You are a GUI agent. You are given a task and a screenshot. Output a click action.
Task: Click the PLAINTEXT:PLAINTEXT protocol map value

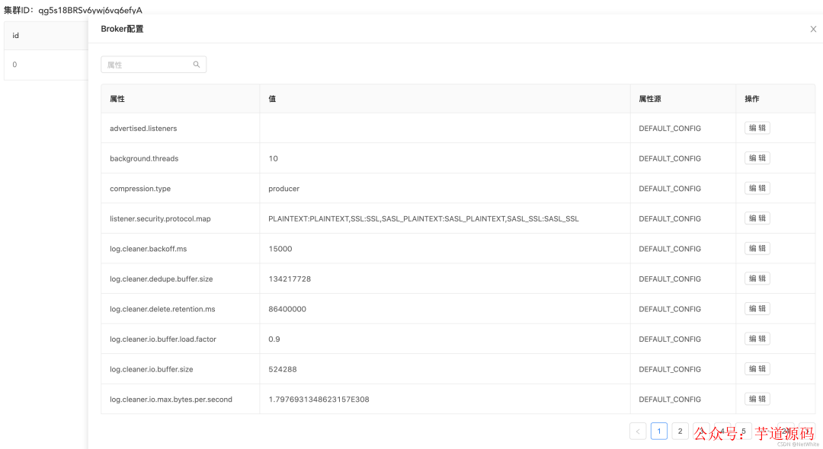tap(423, 218)
